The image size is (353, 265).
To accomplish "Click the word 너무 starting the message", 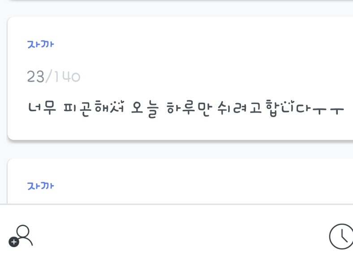I will [42, 108].
